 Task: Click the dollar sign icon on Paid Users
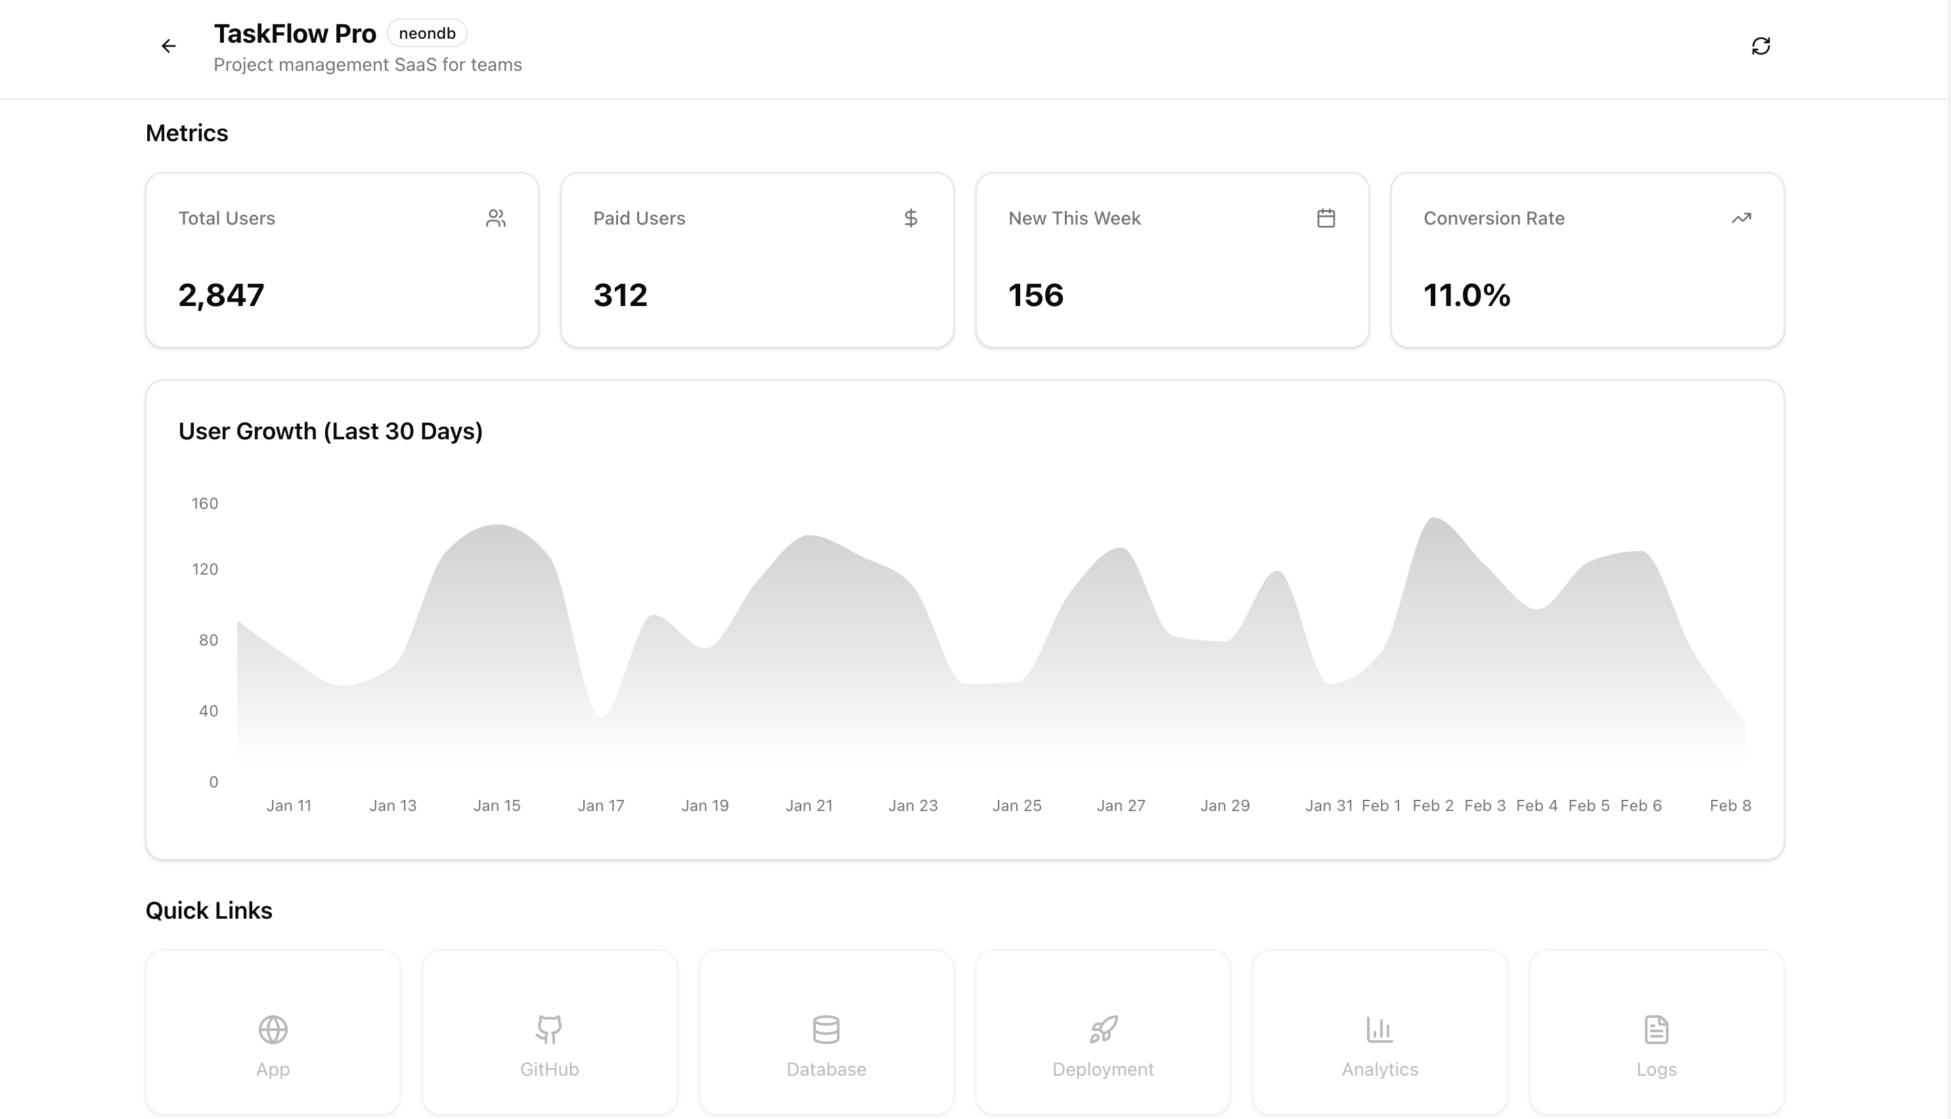tap(910, 218)
